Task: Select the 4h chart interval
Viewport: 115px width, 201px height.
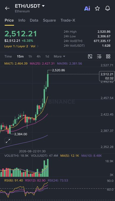Action: (x=39, y=56)
